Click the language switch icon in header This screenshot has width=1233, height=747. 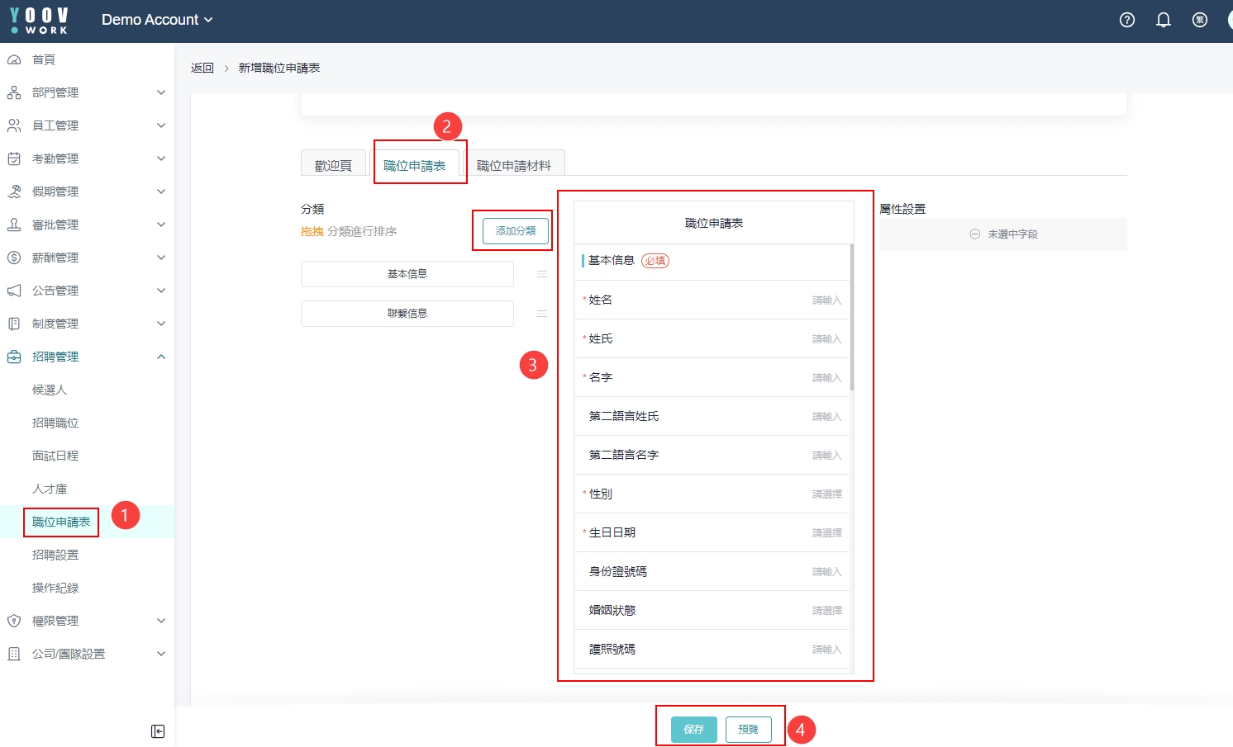click(1200, 20)
